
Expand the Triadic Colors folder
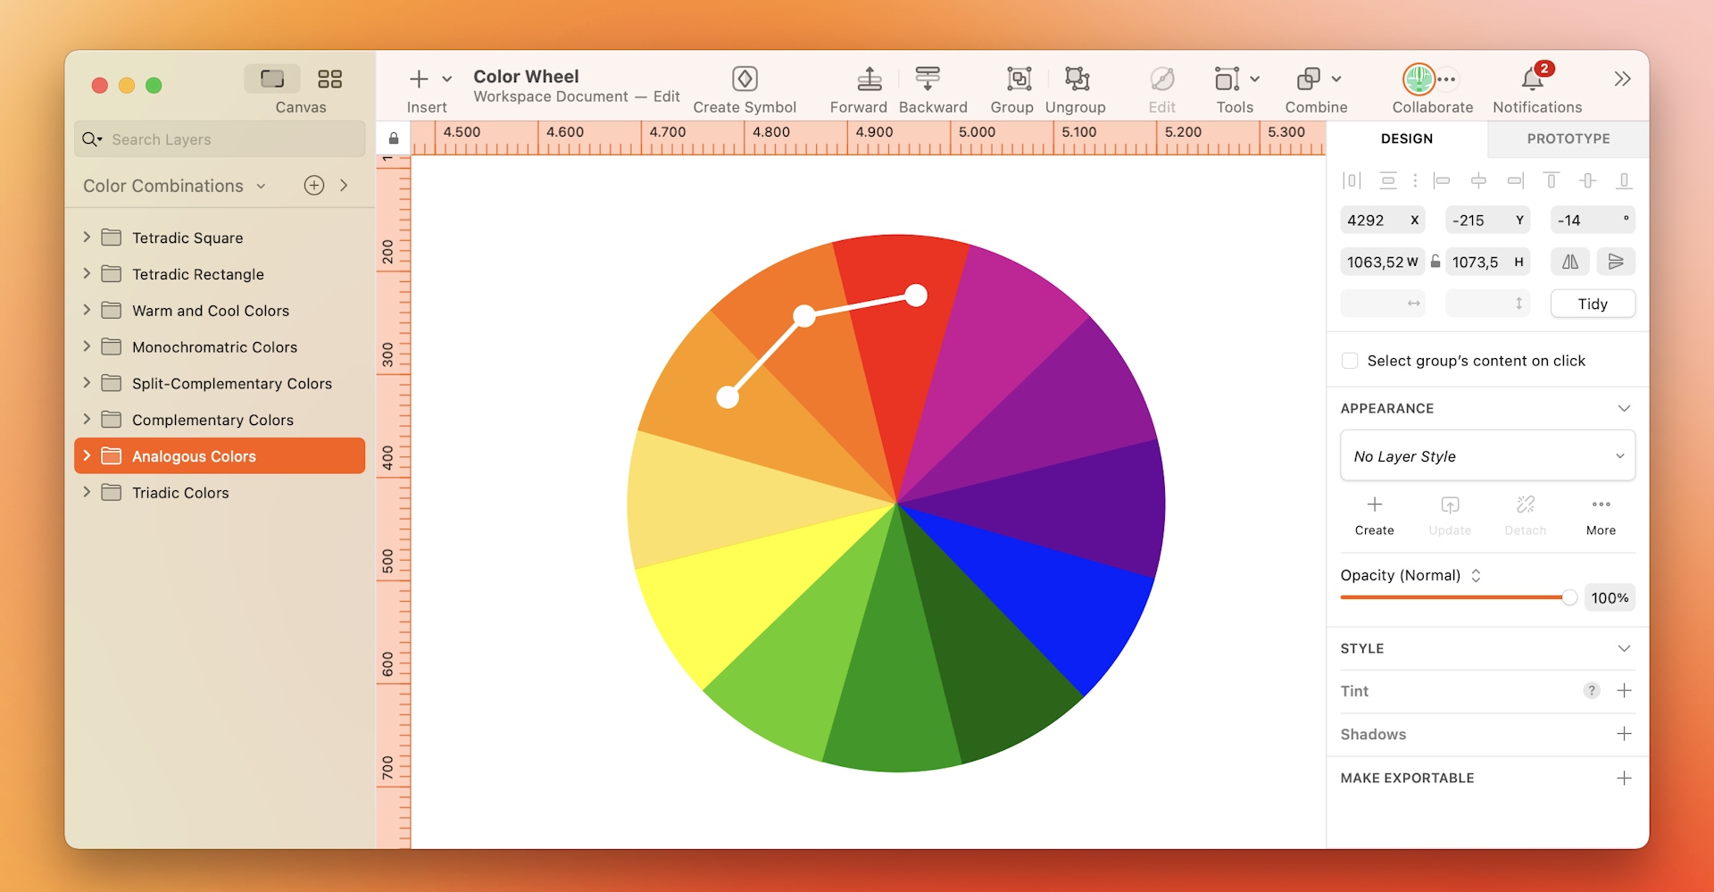[86, 492]
